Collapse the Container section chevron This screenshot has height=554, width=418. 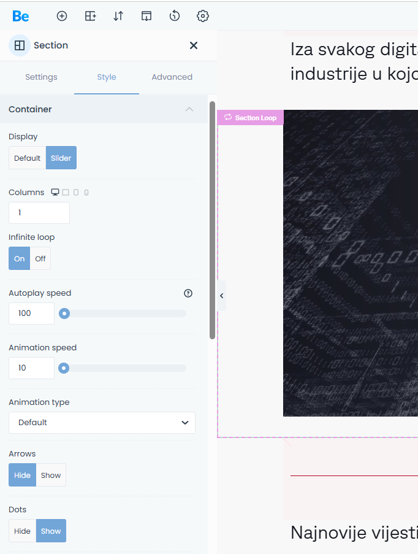point(189,109)
